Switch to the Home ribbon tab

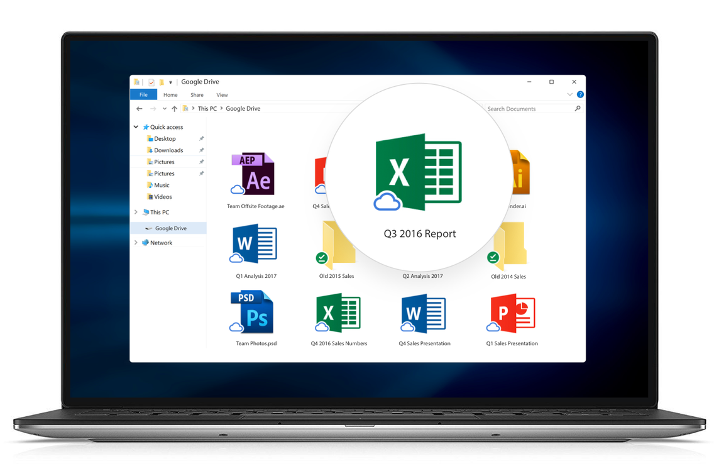click(x=170, y=95)
